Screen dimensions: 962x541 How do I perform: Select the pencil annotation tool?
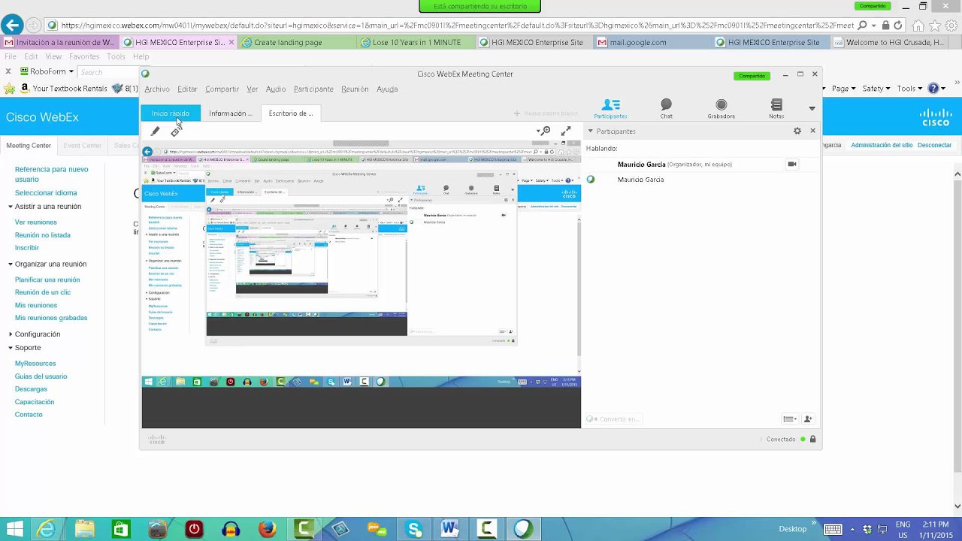click(155, 131)
